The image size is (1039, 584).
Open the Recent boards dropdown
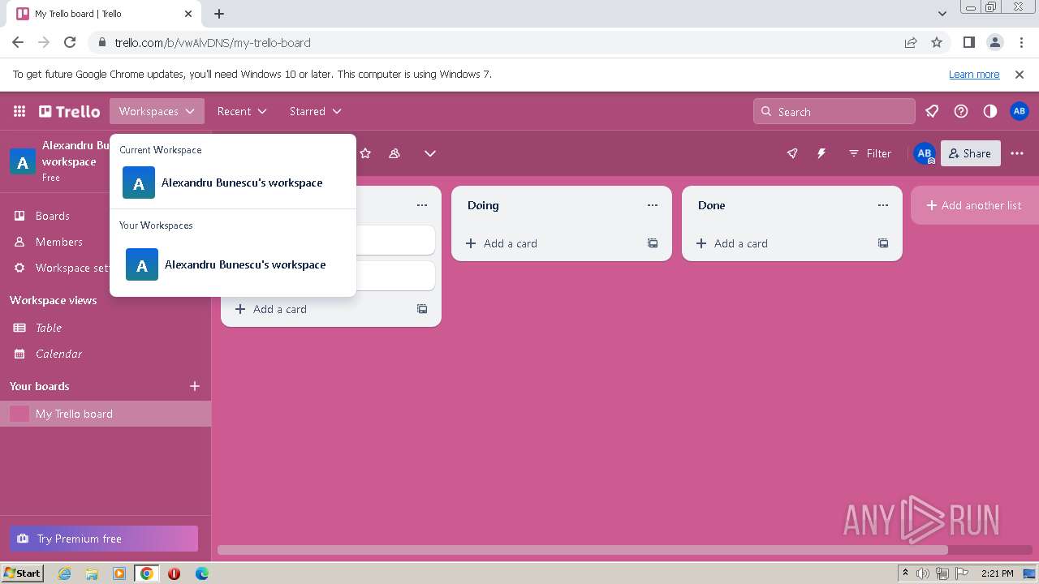click(242, 111)
